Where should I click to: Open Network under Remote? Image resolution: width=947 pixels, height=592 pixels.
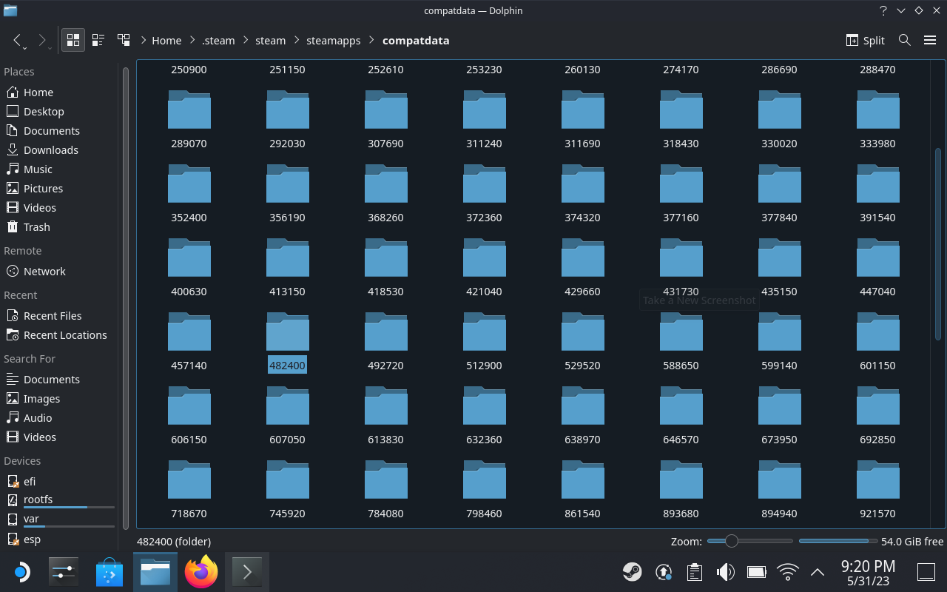44,272
